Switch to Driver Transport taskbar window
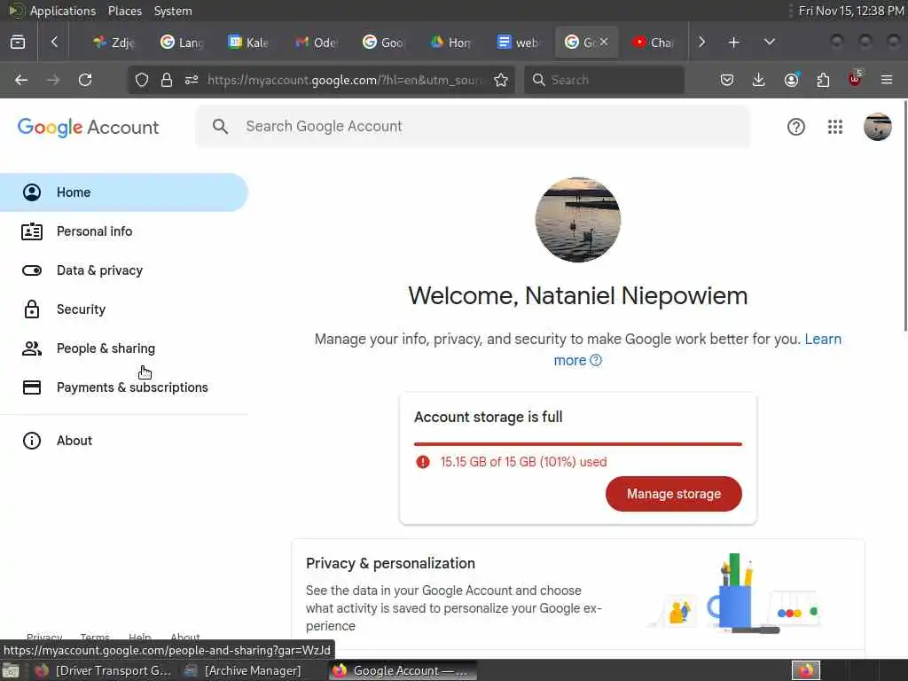 [x=103, y=670]
